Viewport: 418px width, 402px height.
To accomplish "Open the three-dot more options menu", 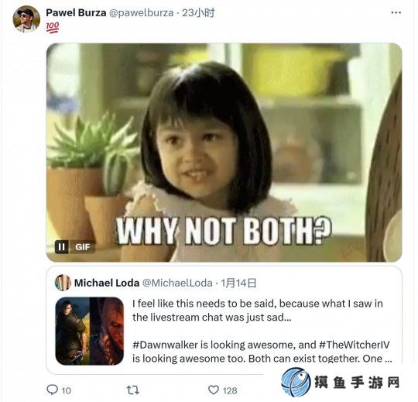I will tap(396, 12).
